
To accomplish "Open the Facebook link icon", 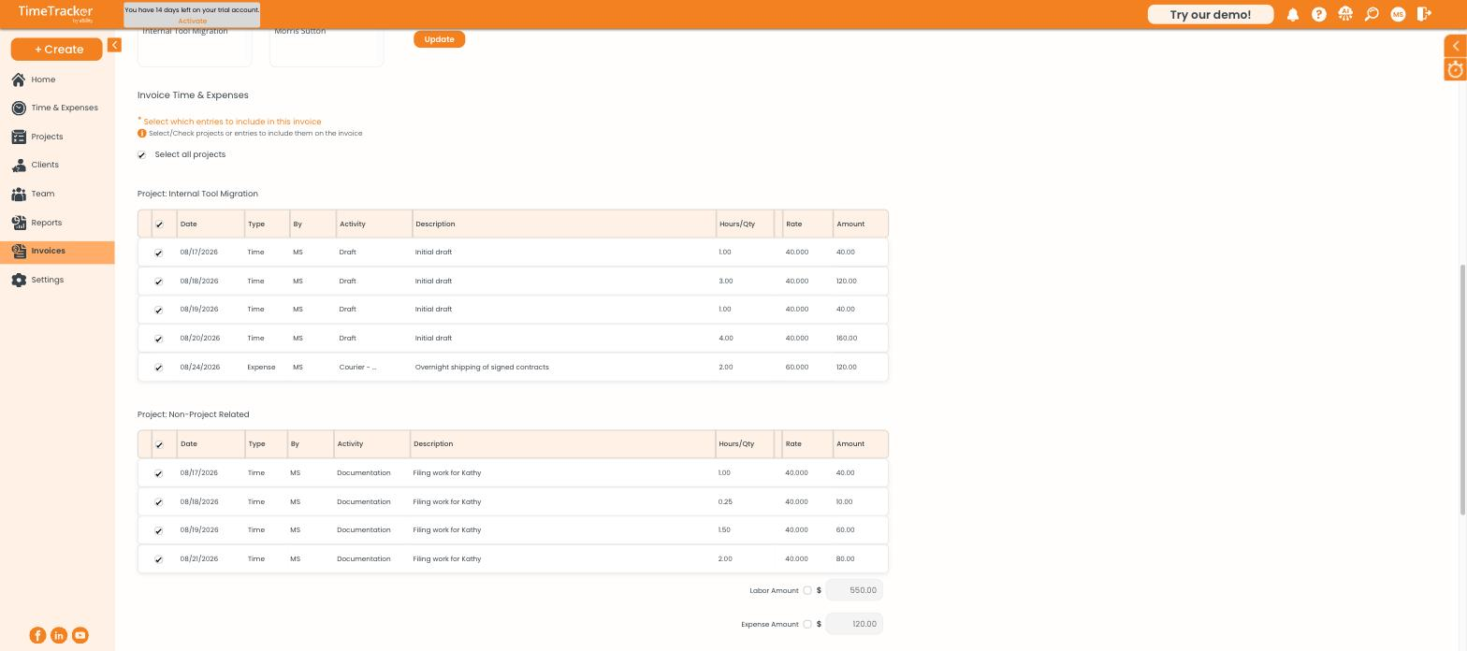I will (x=37, y=635).
